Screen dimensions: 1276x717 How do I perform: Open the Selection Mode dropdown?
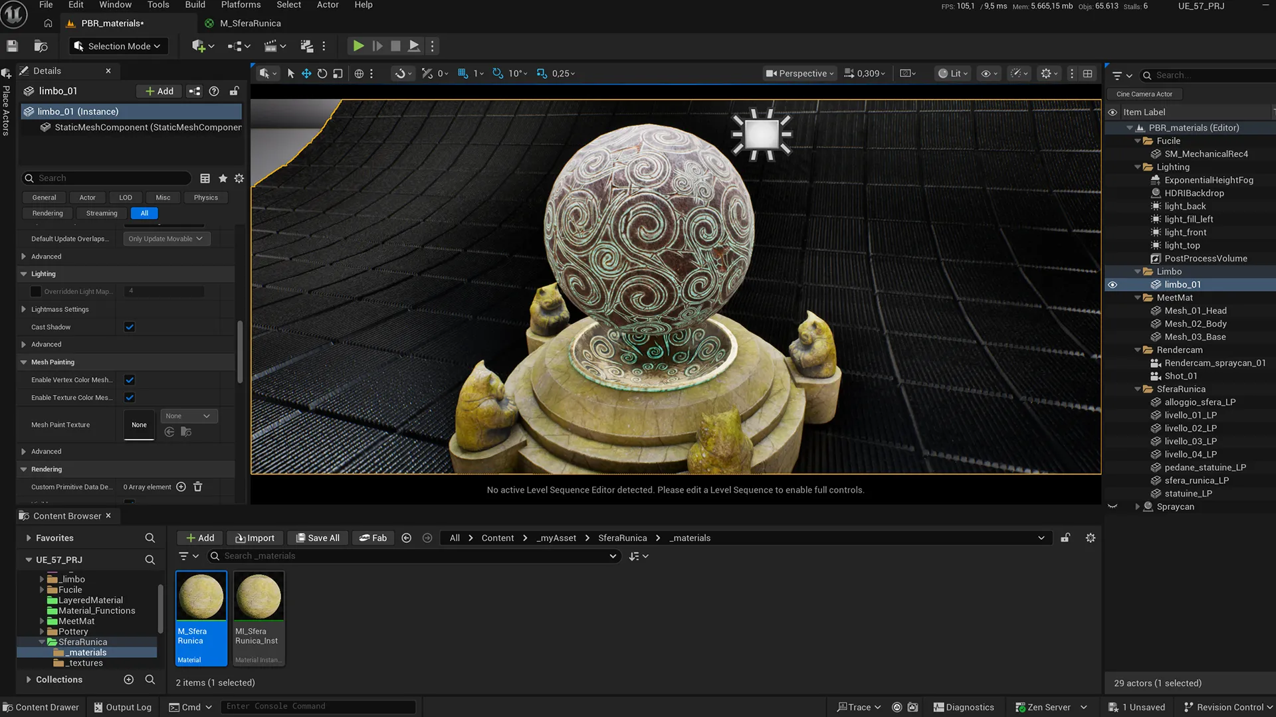[x=118, y=46]
